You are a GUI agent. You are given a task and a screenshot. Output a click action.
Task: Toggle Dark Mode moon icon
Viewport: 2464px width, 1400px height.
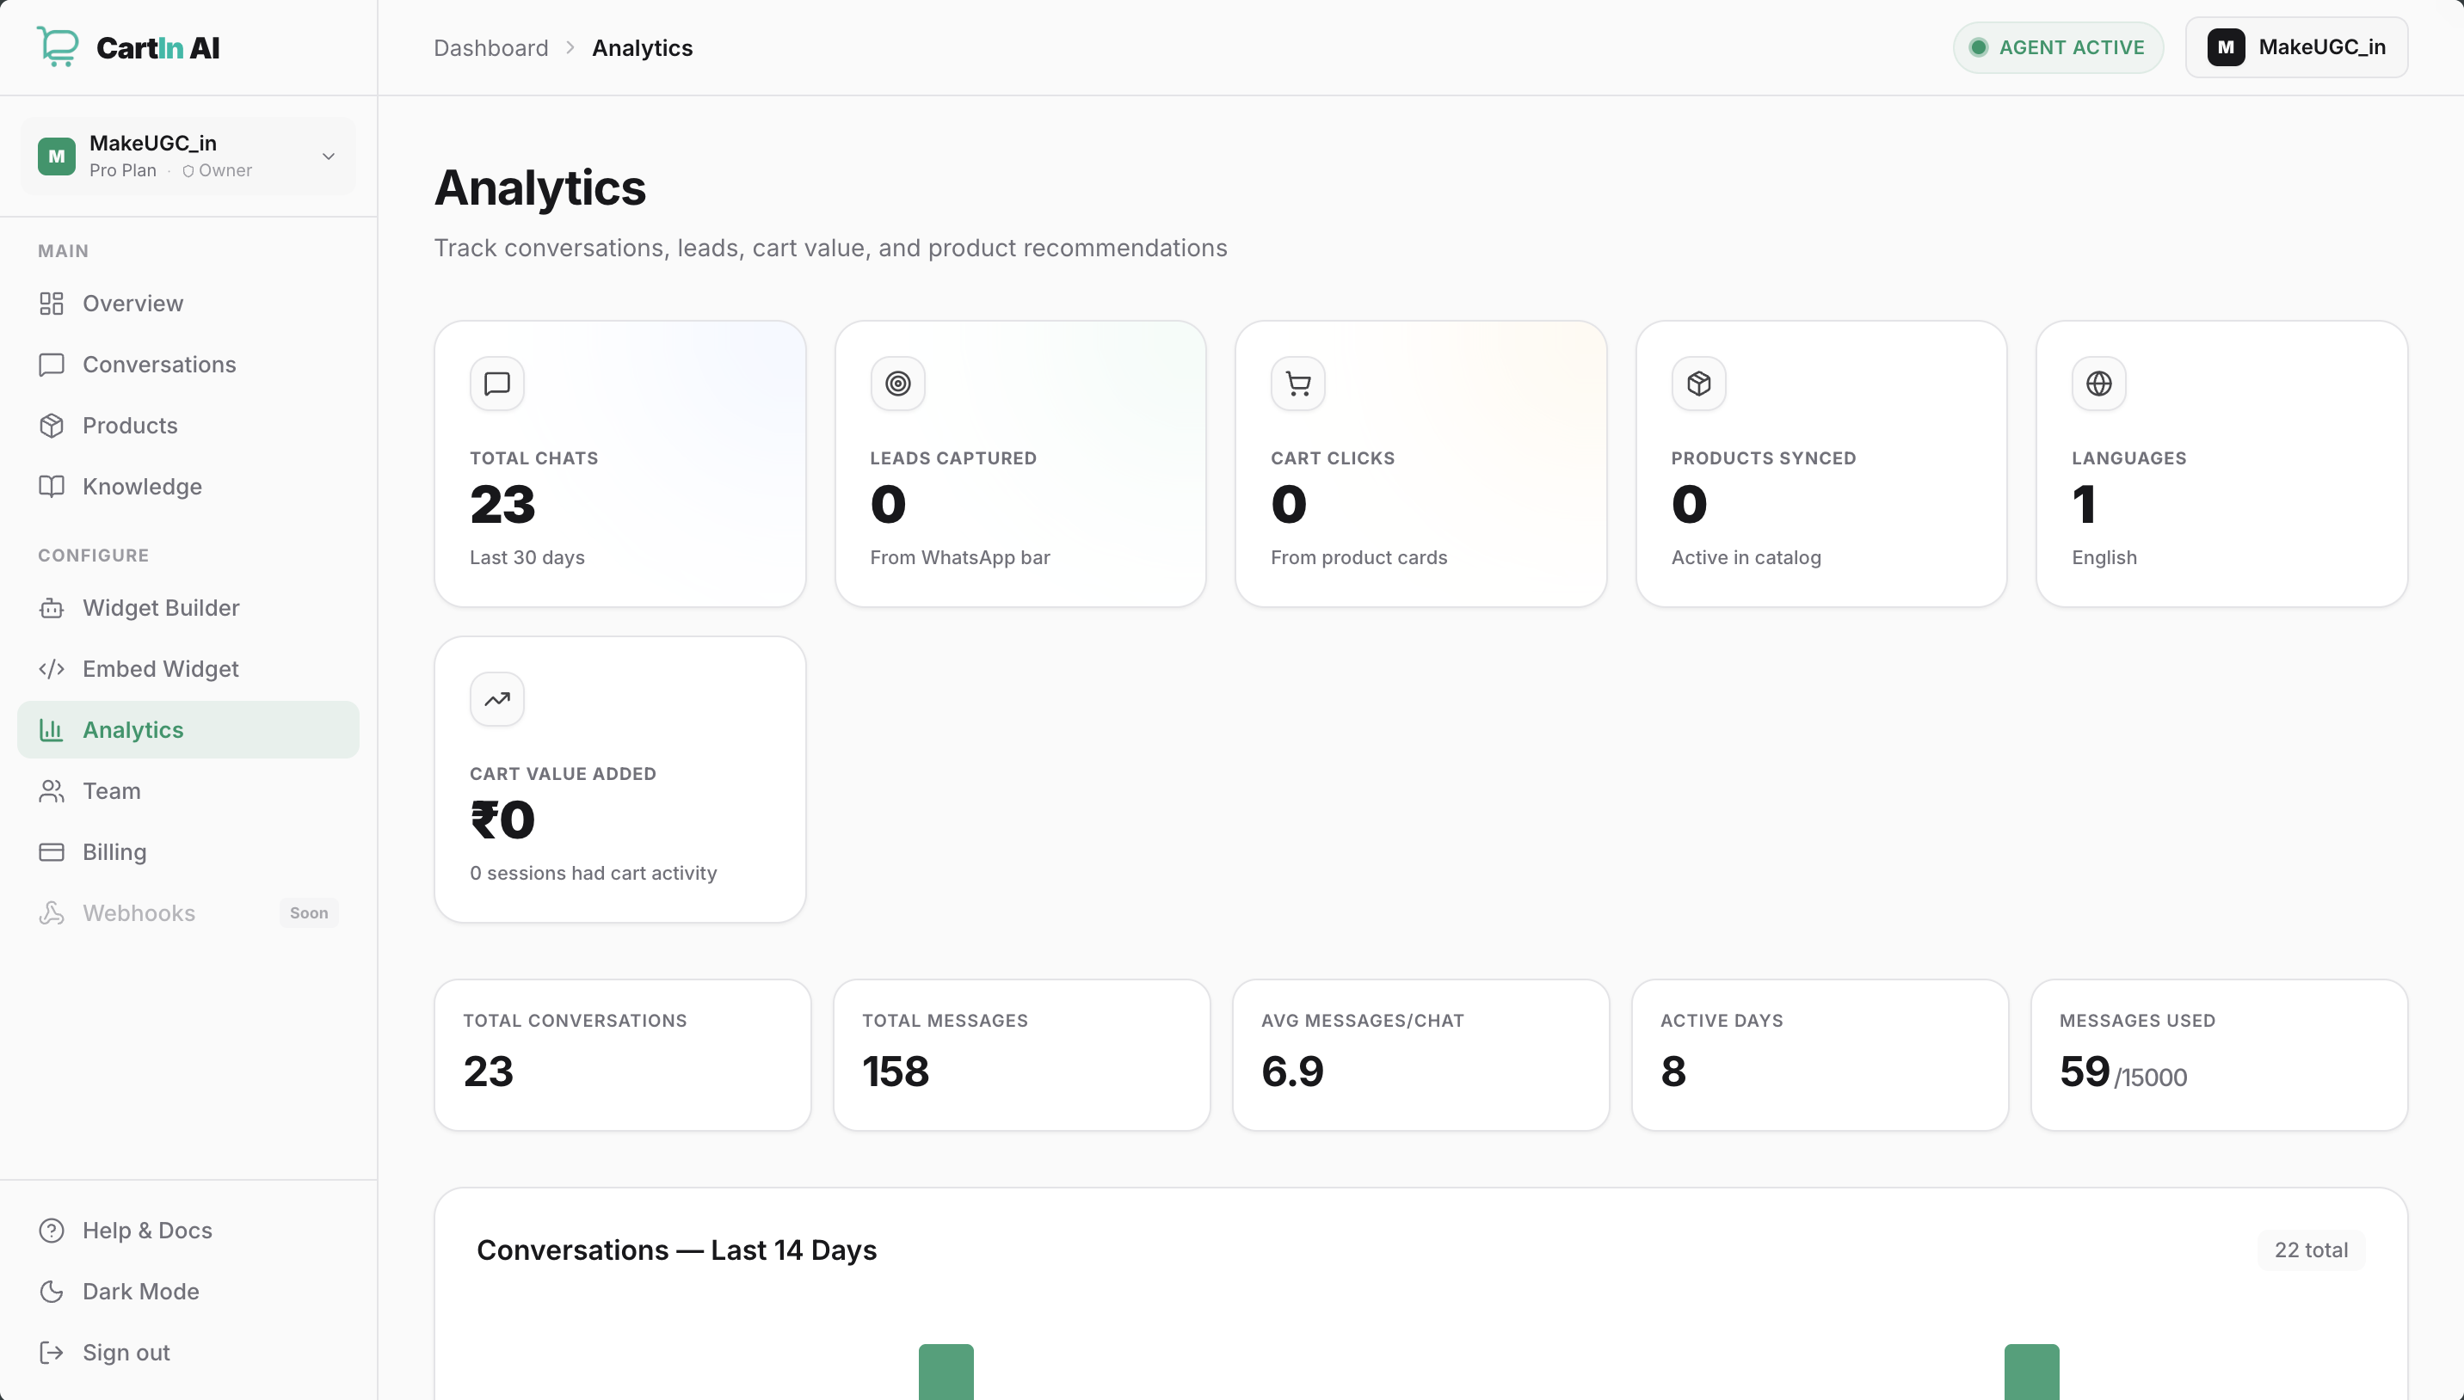pyautogui.click(x=51, y=1292)
